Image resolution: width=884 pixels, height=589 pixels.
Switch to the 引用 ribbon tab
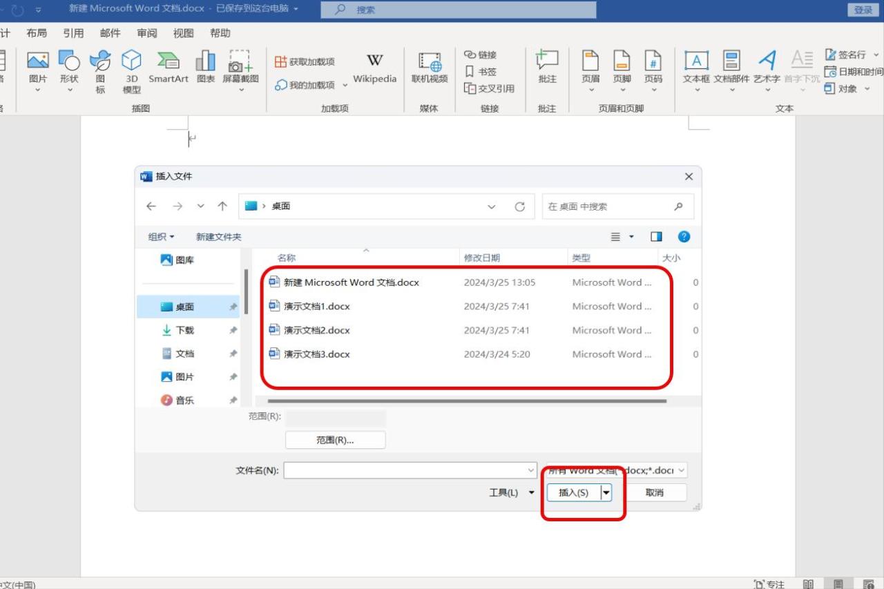[x=73, y=33]
